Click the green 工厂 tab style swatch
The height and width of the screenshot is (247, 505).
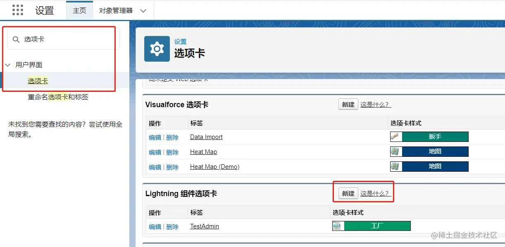point(377,226)
